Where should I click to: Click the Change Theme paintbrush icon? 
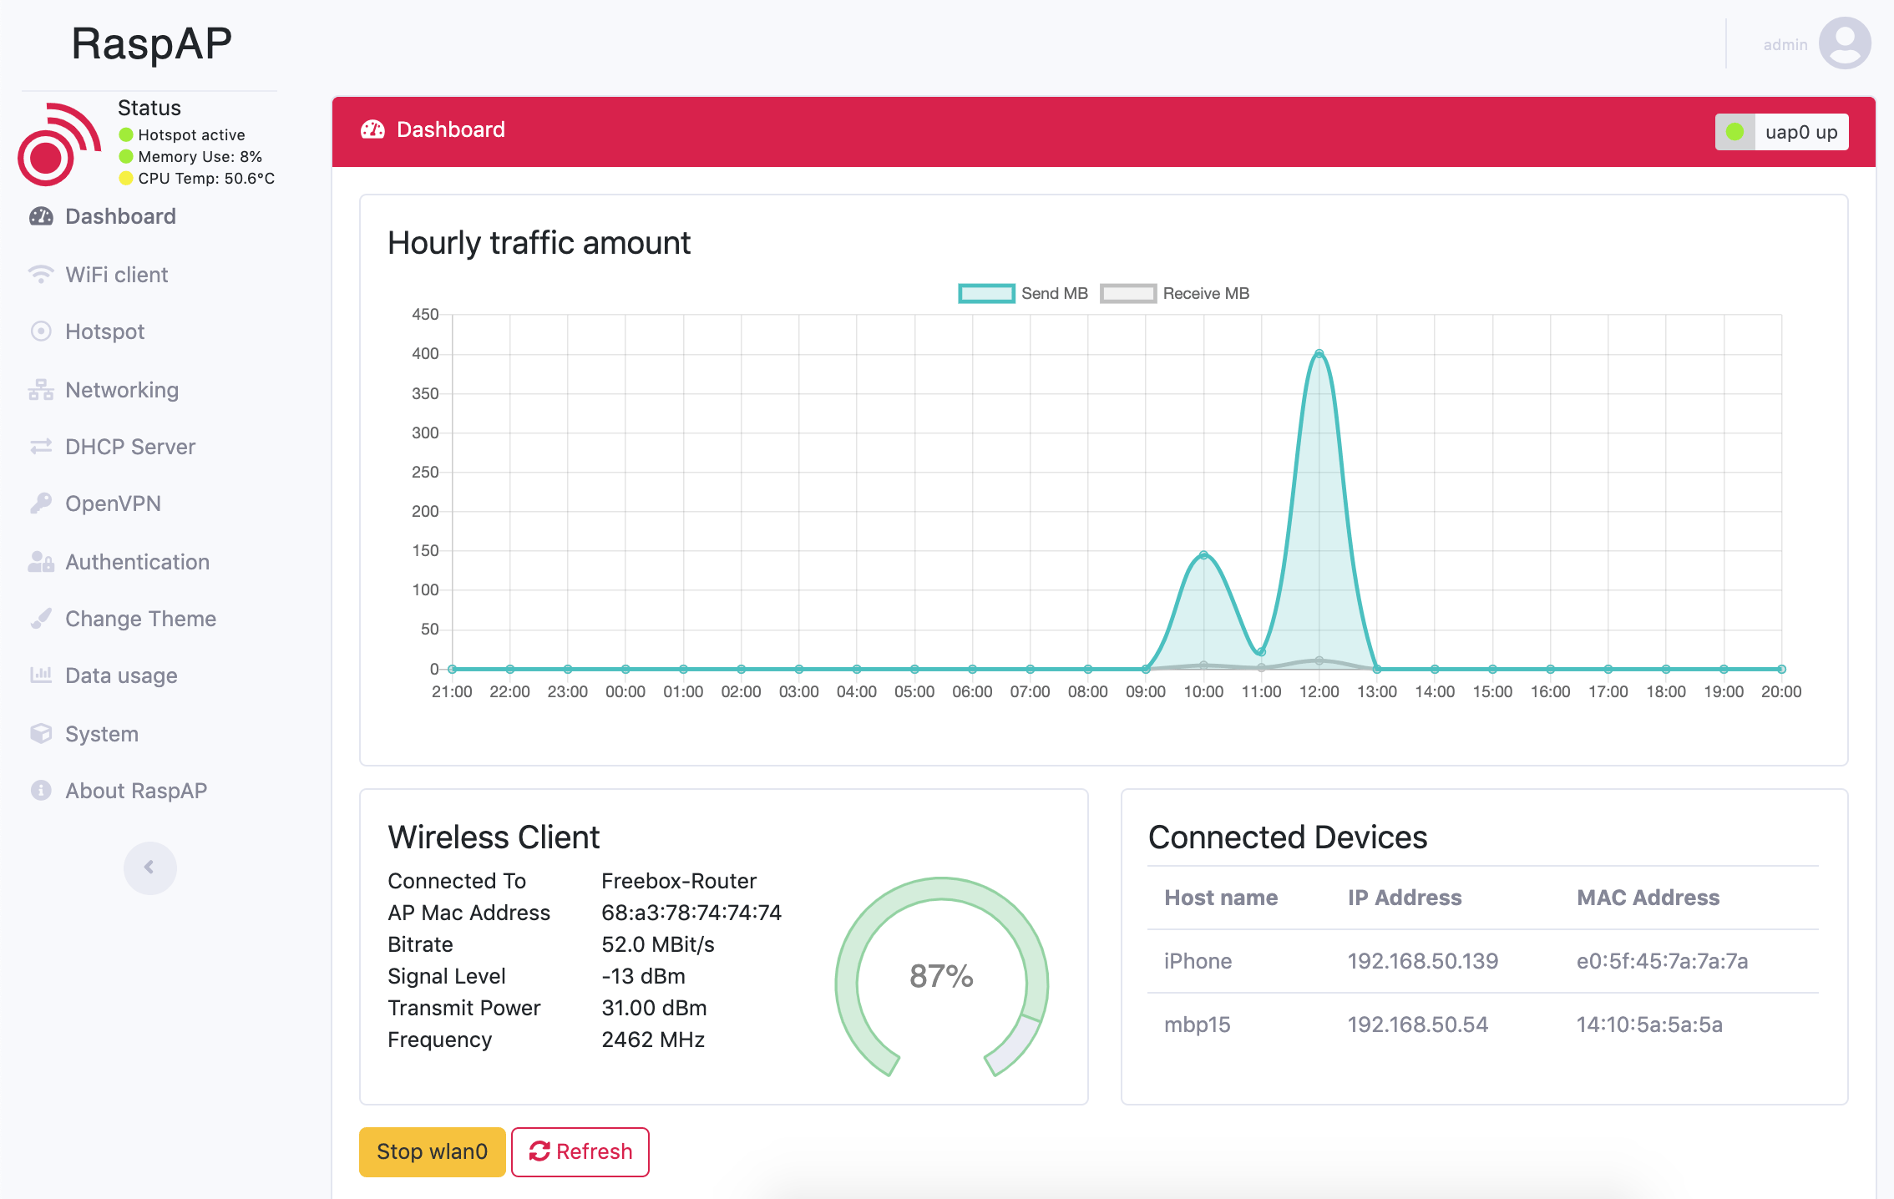[41, 619]
